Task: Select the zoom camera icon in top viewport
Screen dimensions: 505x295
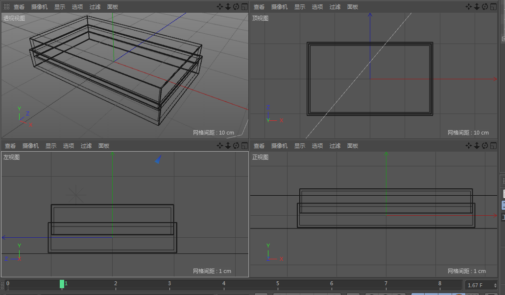Action: tap(478, 7)
